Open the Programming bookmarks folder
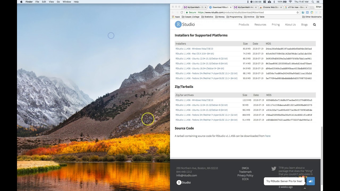Viewport: 340px width, 191px height. click(234, 17)
